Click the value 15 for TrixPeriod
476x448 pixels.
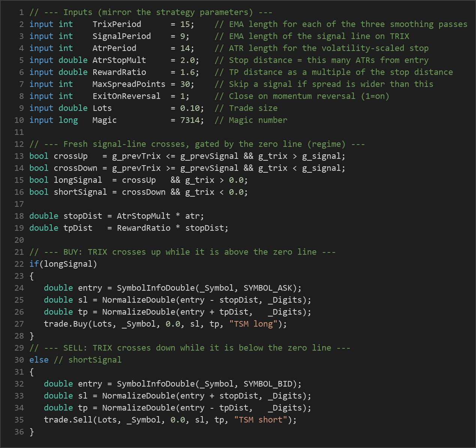(x=185, y=24)
